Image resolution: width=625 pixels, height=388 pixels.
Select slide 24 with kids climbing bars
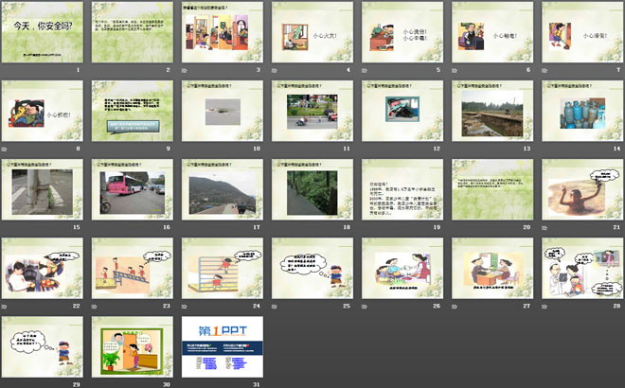point(223,269)
